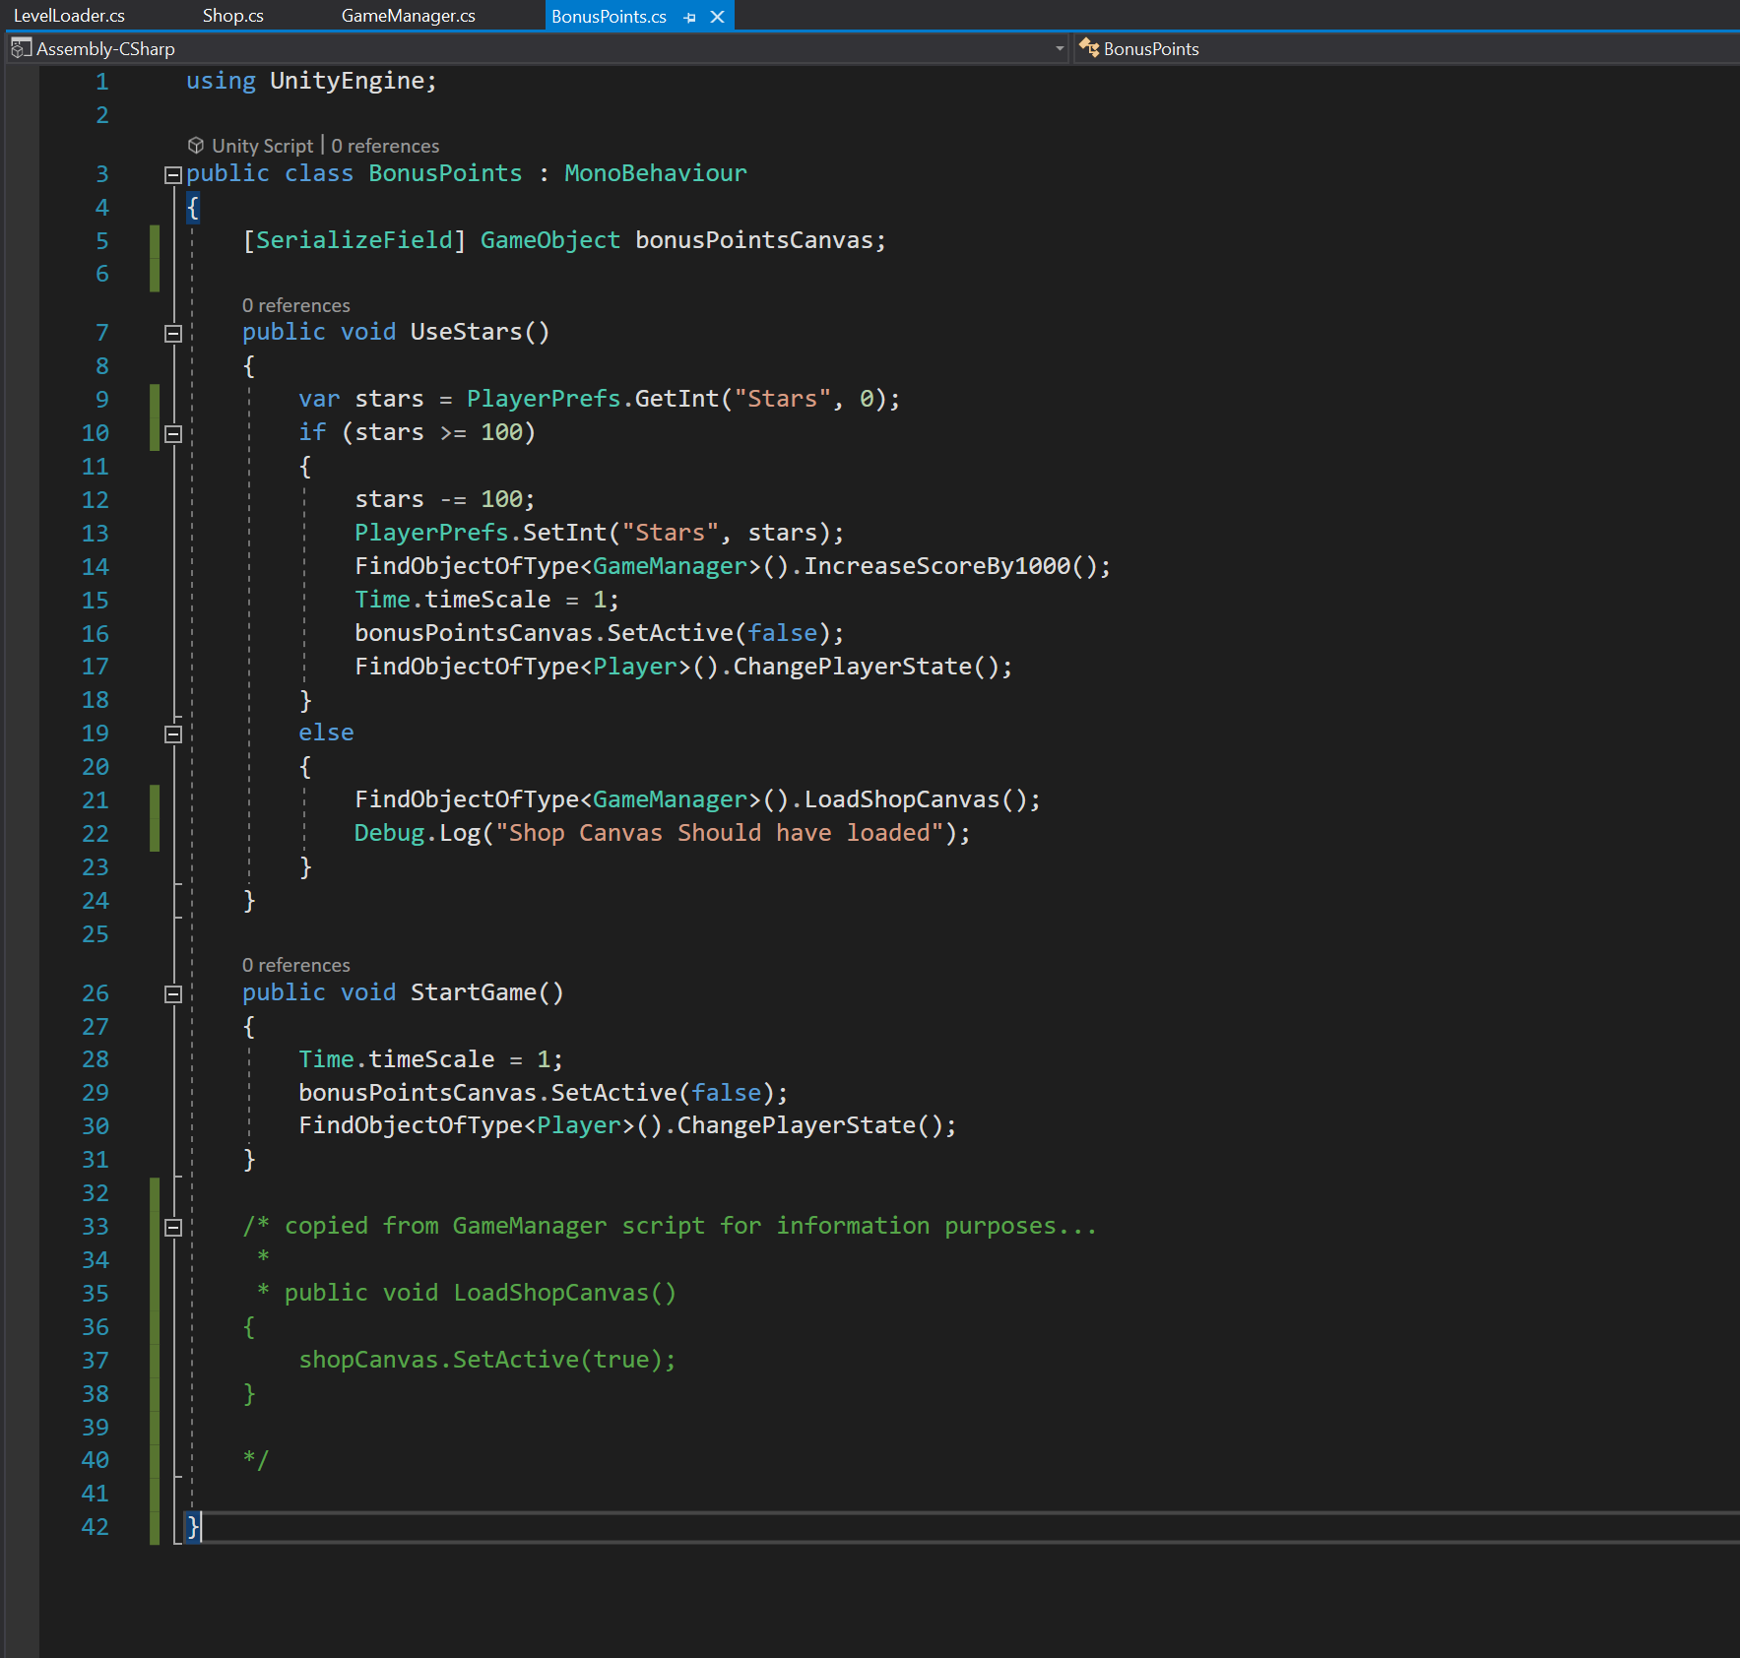Collapse the if (stars >= 100) block
This screenshot has height=1658, width=1740.
(172, 433)
